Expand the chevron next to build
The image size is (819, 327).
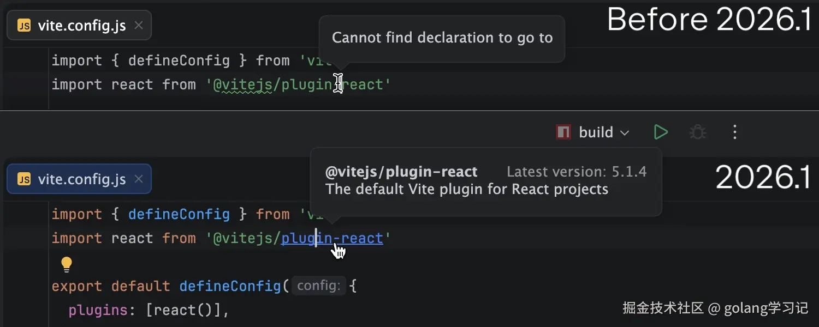tap(625, 132)
